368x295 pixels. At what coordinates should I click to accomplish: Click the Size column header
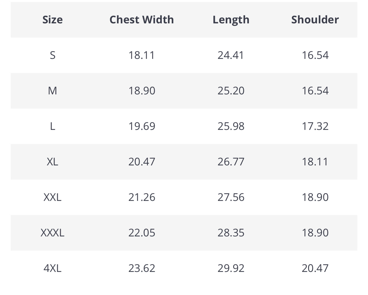52,20
